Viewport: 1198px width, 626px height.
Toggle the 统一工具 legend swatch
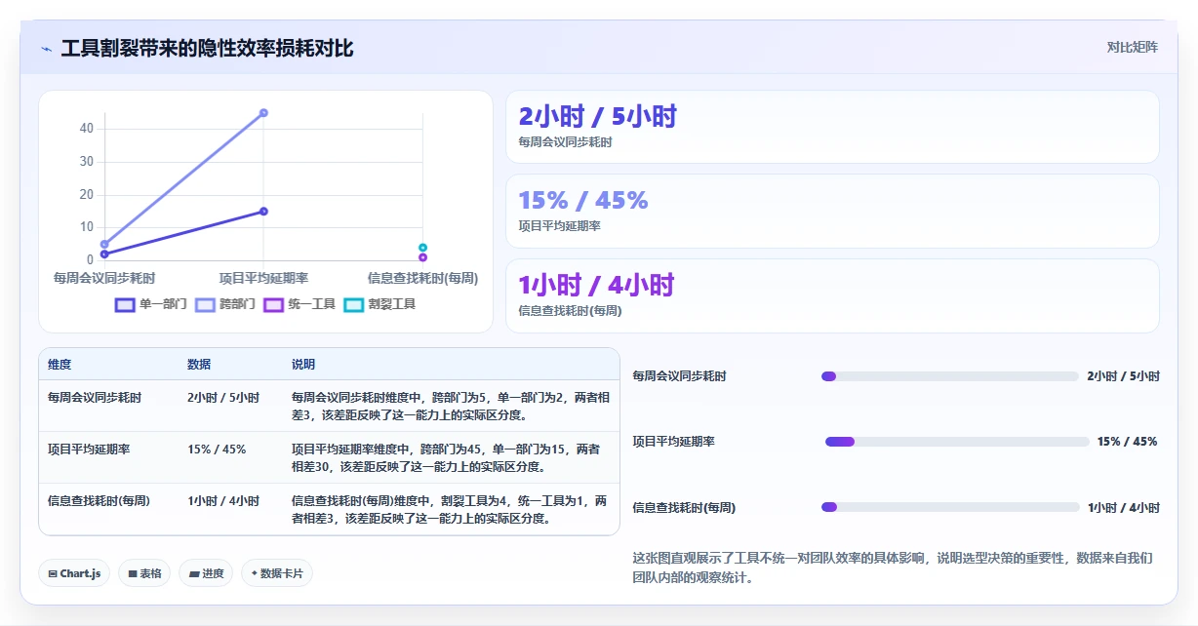click(x=274, y=304)
